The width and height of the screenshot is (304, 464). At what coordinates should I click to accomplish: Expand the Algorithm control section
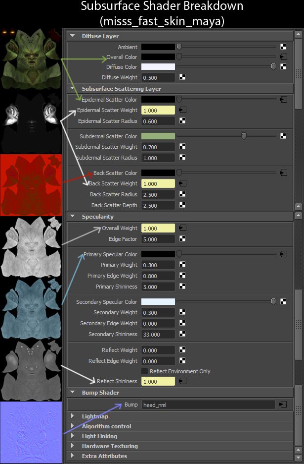72,426
